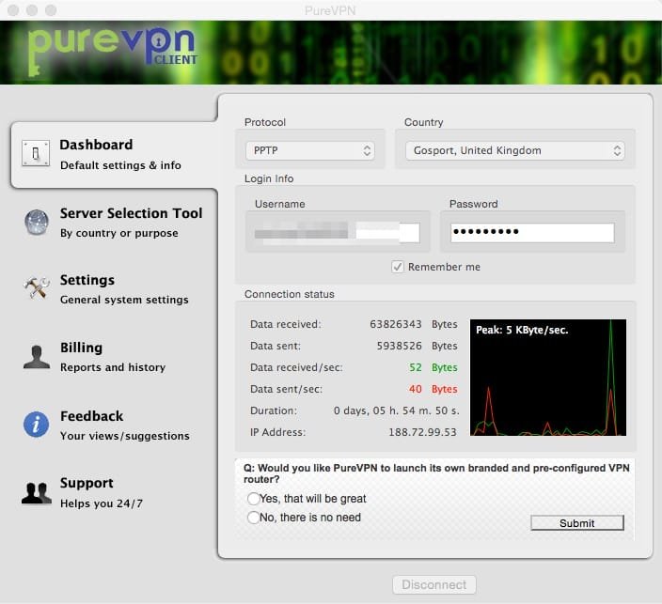This screenshot has width=662, height=604.
Task: Click the Settings hammer and wrench icon
Action: coord(37,289)
